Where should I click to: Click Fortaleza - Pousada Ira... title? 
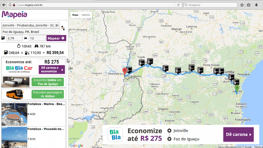click(46, 129)
